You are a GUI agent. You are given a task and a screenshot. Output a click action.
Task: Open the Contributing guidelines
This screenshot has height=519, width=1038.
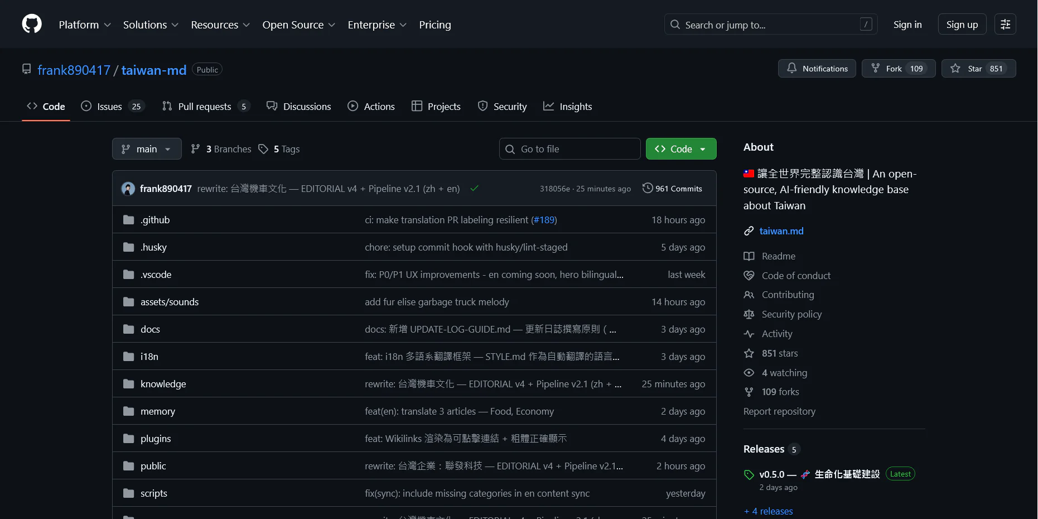click(x=788, y=295)
